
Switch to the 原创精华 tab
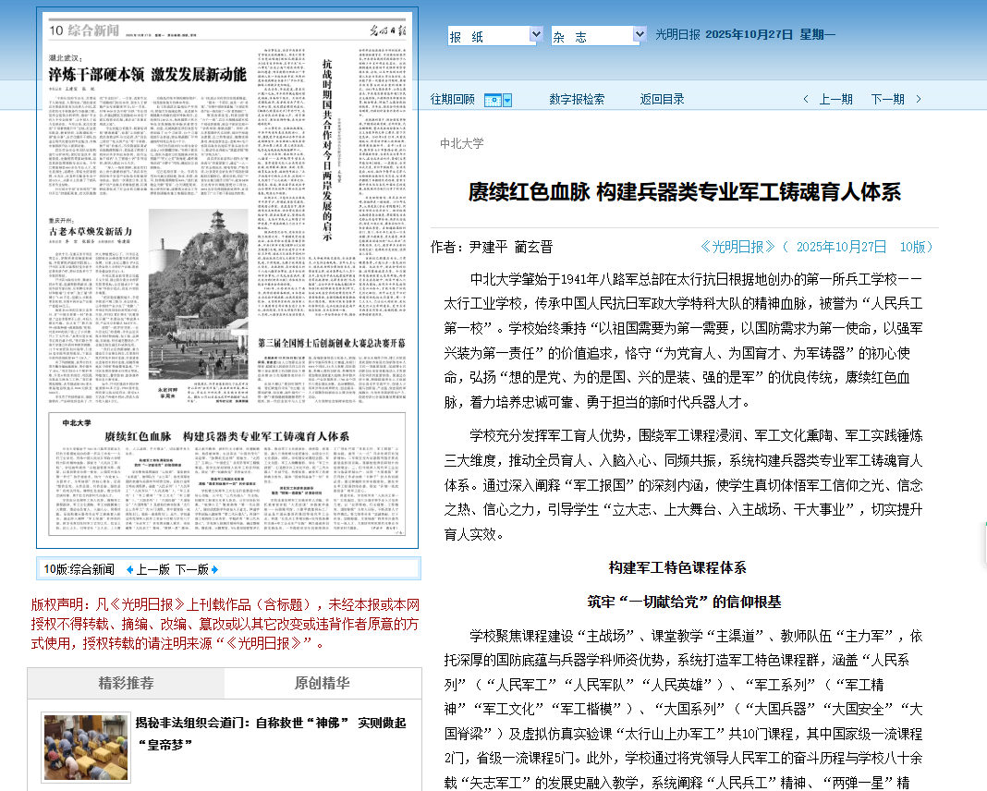pyautogui.click(x=322, y=684)
